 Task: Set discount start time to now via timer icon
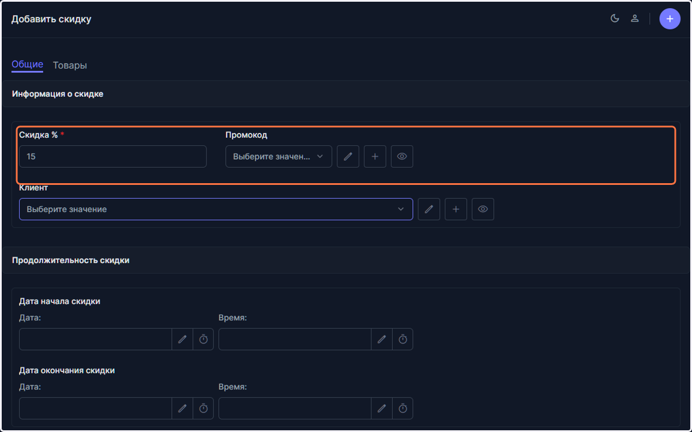click(403, 339)
